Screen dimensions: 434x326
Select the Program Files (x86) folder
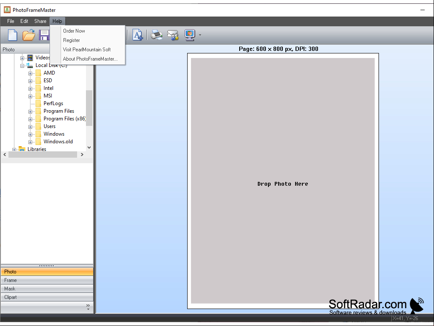coord(64,119)
